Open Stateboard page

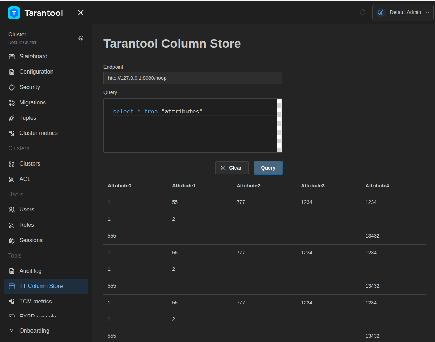[46, 57]
